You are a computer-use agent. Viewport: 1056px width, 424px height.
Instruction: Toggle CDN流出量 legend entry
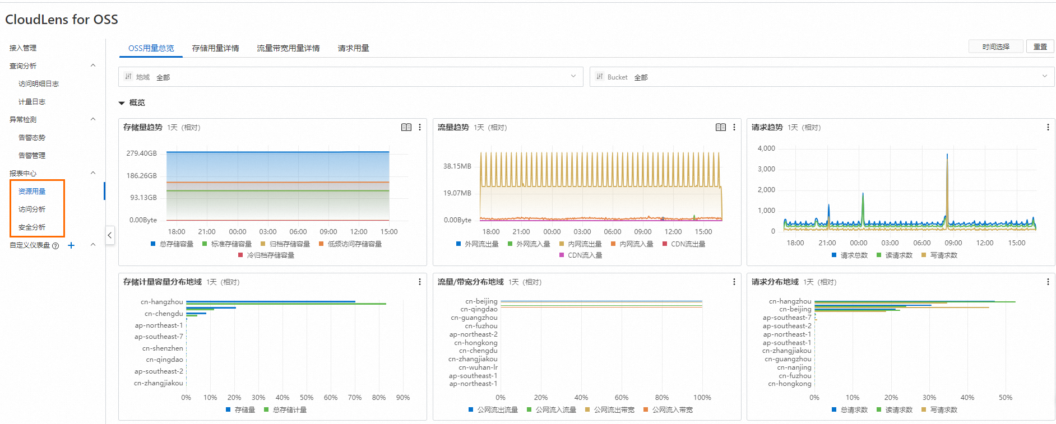(x=684, y=244)
